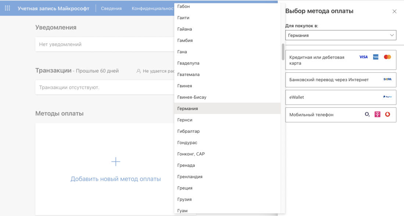This screenshot has height=216, width=404.
Task: Choose Греция in the country list
Action: click(185, 188)
